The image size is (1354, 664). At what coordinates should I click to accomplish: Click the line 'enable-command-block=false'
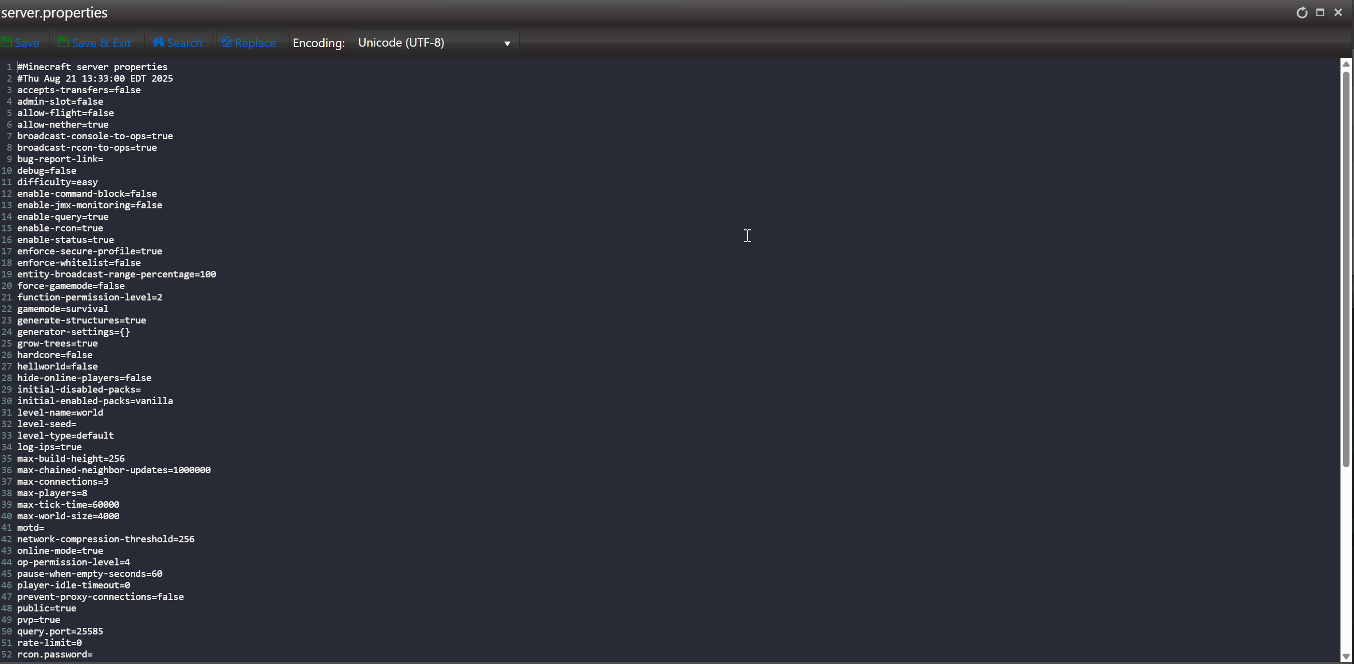tap(87, 194)
